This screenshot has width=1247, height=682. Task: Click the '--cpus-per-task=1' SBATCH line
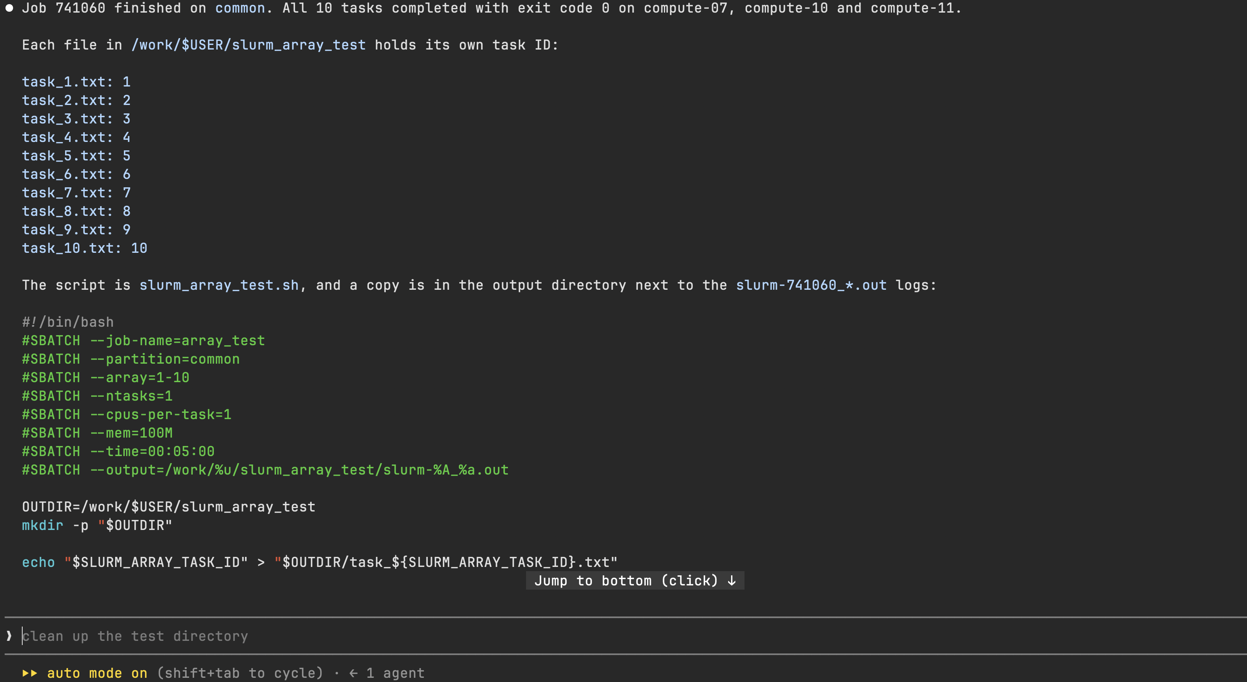pos(127,414)
